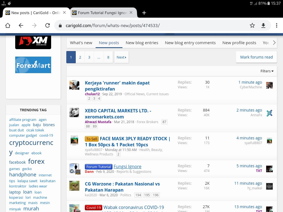Bookmark page with the star icon
Viewport: 283px width, 212px height.
[x=252, y=25]
